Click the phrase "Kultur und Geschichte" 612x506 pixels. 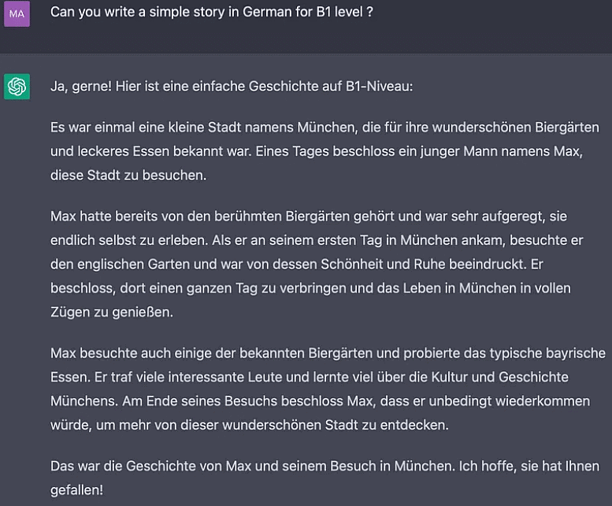point(499,378)
